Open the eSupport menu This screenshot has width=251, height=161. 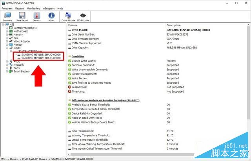tap(49, 9)
